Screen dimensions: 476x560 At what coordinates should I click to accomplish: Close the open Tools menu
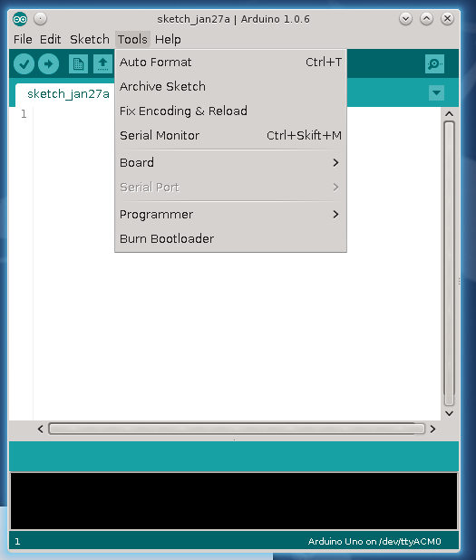(x=132, y=39)
